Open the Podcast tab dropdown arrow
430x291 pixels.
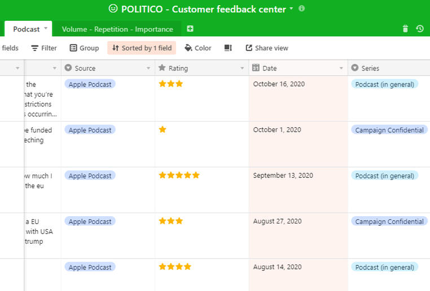(x=46, y=28)
